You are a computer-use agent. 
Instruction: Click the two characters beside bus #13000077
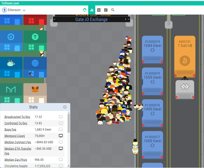[135, 147]
